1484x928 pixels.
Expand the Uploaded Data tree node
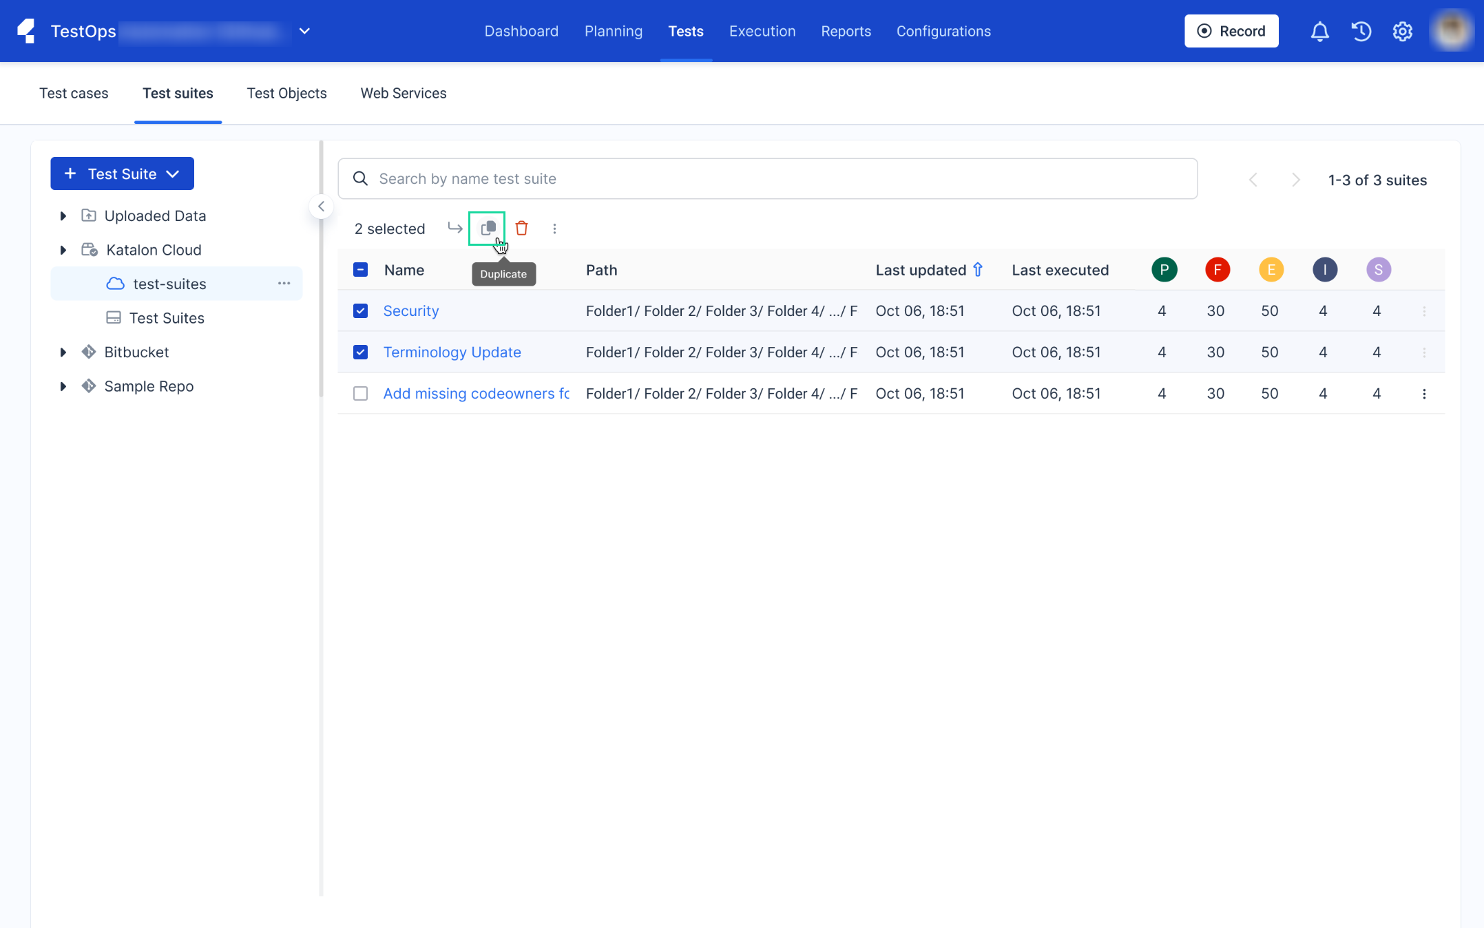(63, 216)
